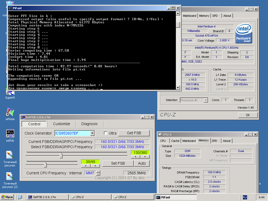Click the 2565.9MHz CPU frequency field
268x201 pixels.
click(137, 173)
